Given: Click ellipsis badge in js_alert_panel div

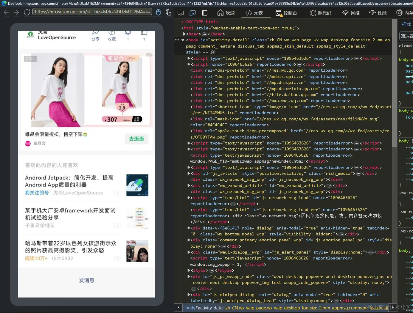Looking at the screenshot, I should tap(371, 252).
